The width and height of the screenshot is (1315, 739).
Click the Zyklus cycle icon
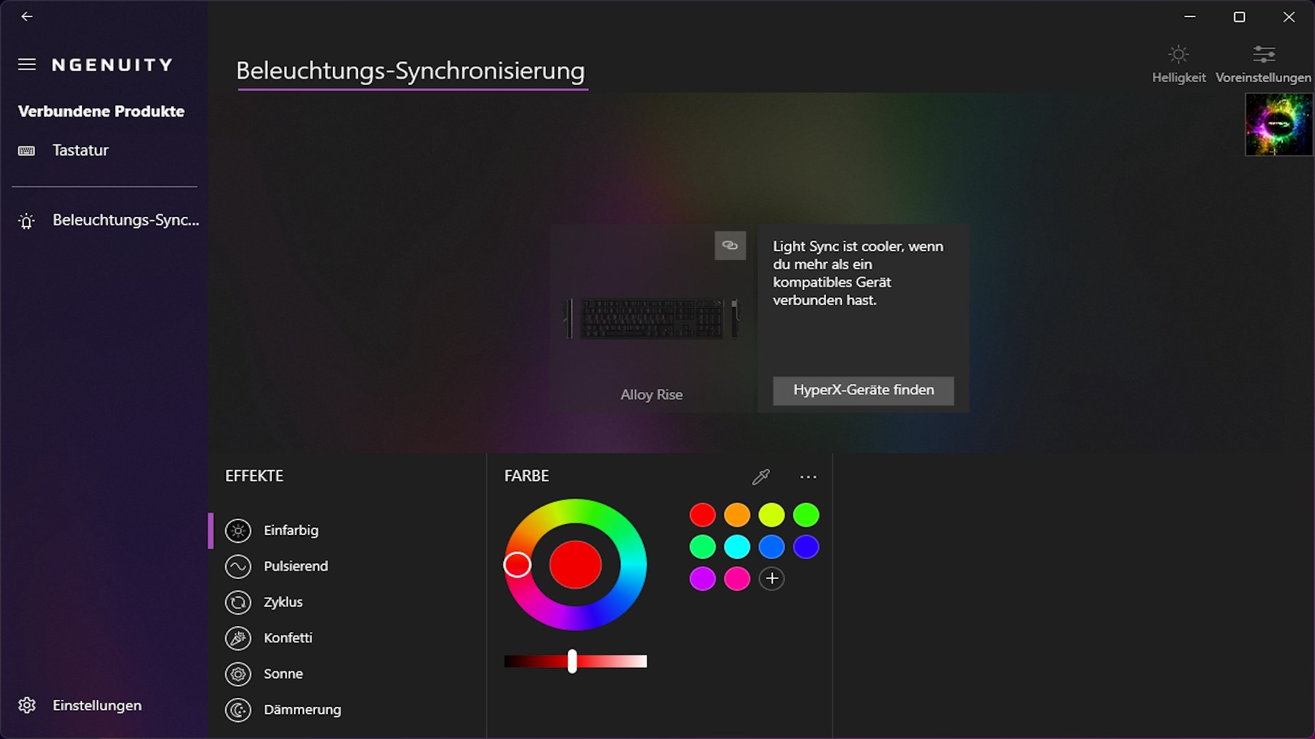click(238, 603)
